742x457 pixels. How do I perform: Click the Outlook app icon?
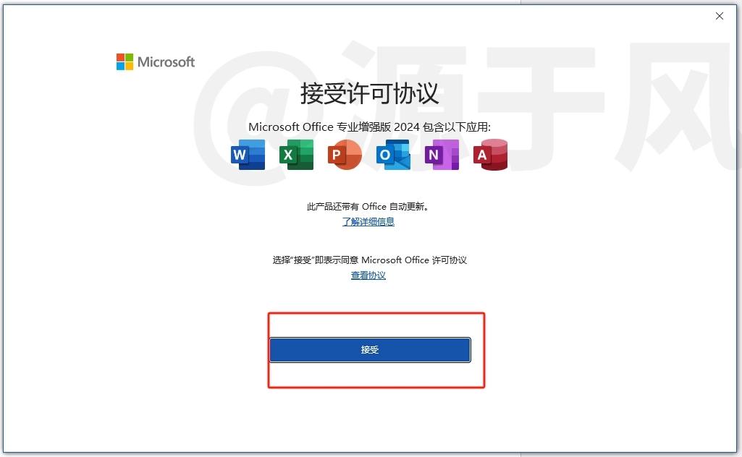pos(393,155)
